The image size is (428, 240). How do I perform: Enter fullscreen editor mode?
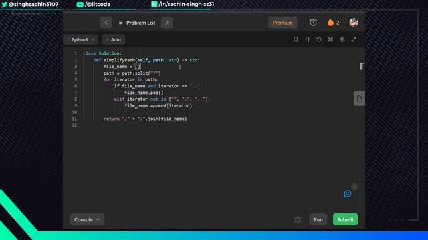point(354,40)
